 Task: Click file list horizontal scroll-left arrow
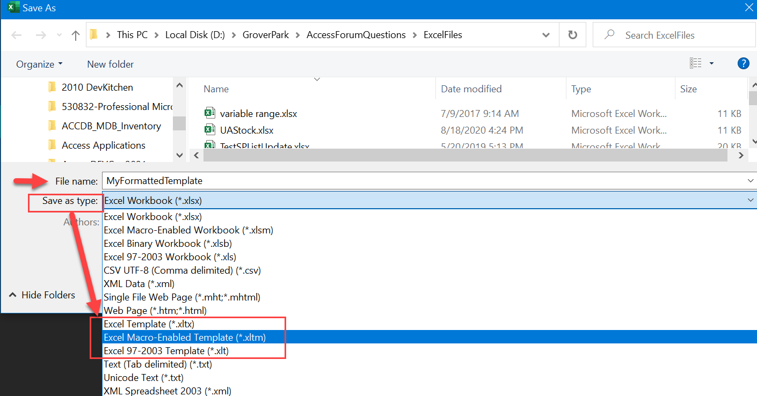(x=195, y=155)
